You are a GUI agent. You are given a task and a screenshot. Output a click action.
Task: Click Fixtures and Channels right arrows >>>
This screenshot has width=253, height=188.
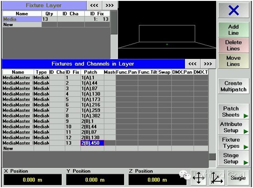pyautogui.click(x=208, y=64)
